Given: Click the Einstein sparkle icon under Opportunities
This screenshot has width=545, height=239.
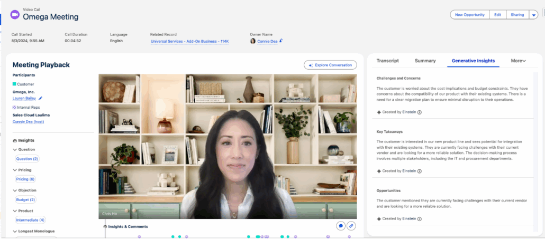Looking at the screenshot, I should tap(379, 218).
